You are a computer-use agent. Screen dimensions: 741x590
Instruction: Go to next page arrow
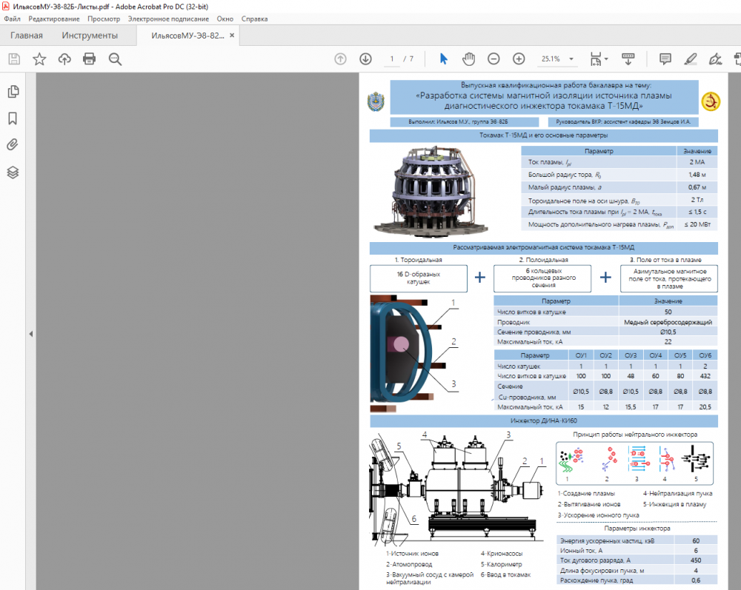click(365, 59)
